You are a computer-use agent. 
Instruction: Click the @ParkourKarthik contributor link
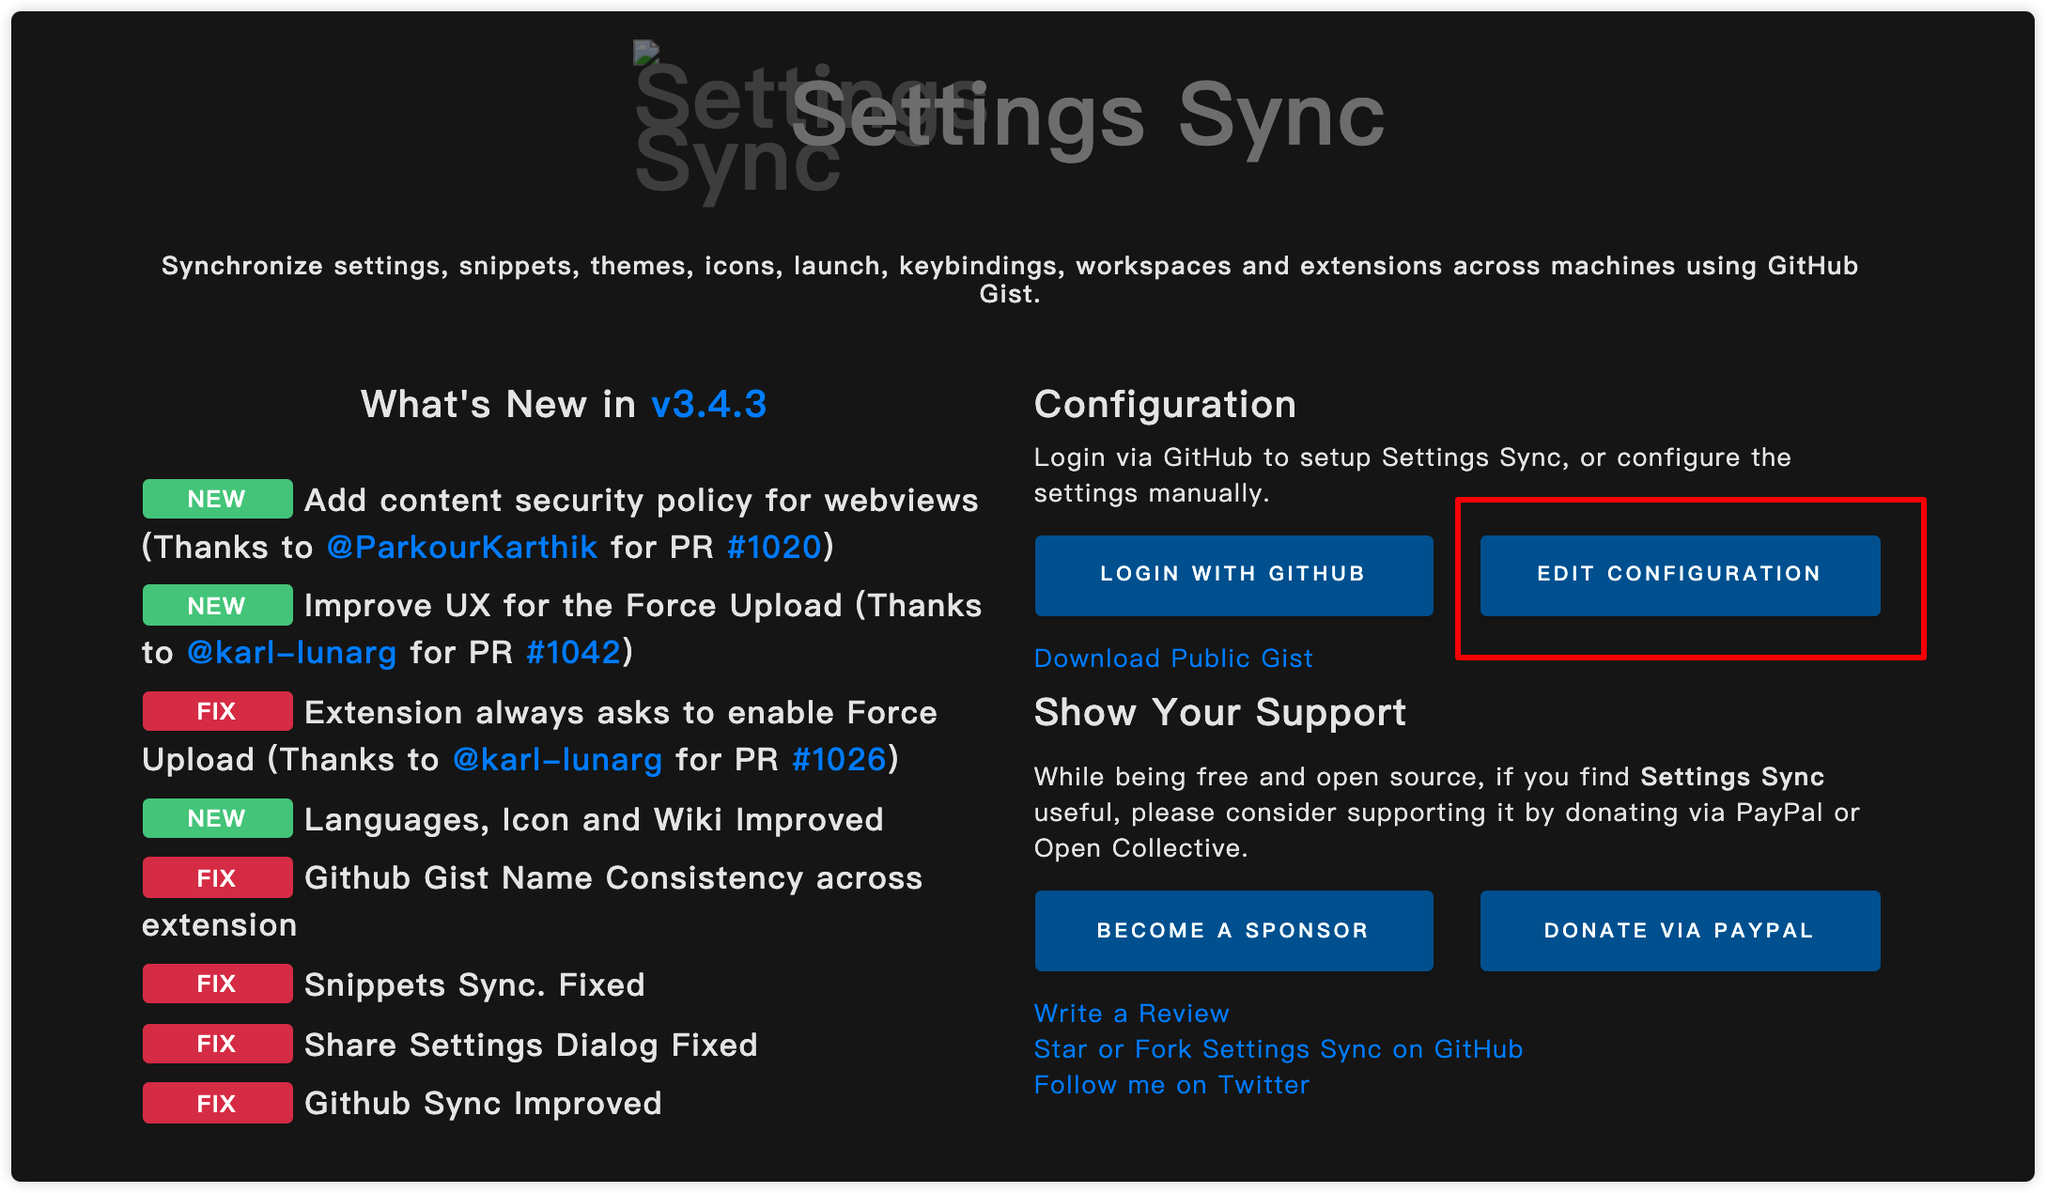click(462, 547)
